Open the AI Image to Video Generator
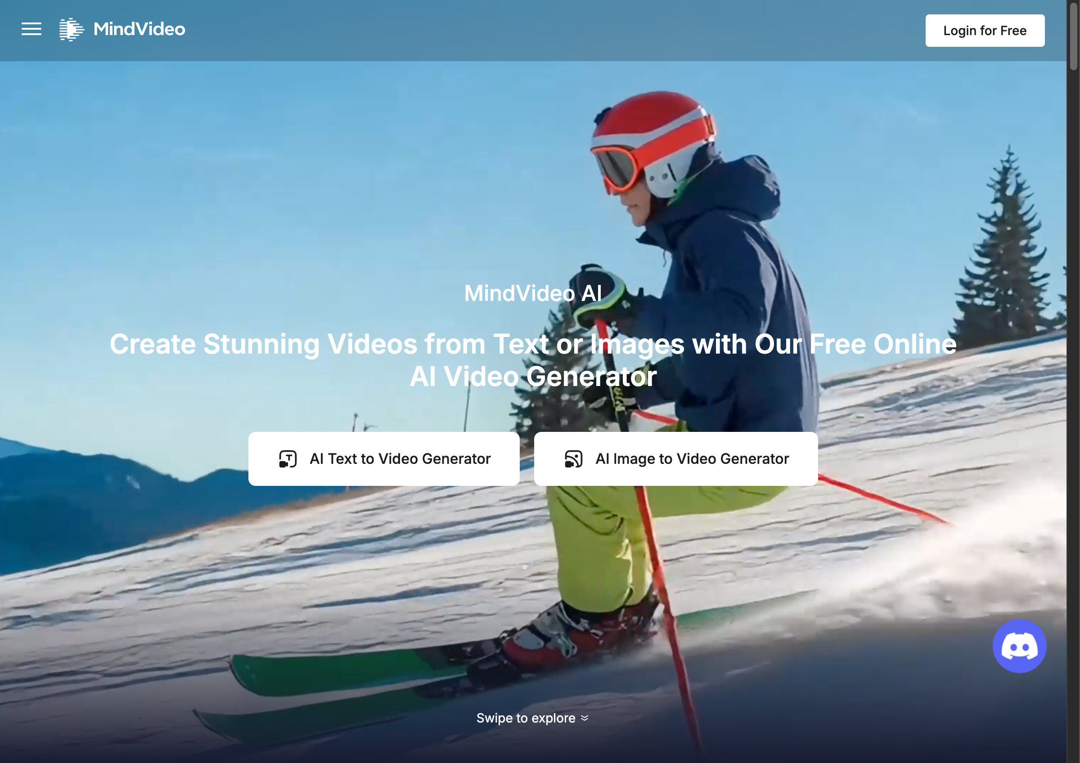Screen dimensions: 1080x763 pyautogui.click(x=675, y=458)
